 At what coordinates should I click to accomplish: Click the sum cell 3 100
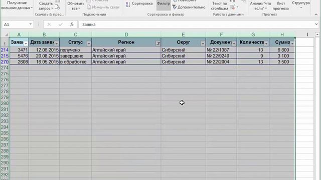point(282,56)
